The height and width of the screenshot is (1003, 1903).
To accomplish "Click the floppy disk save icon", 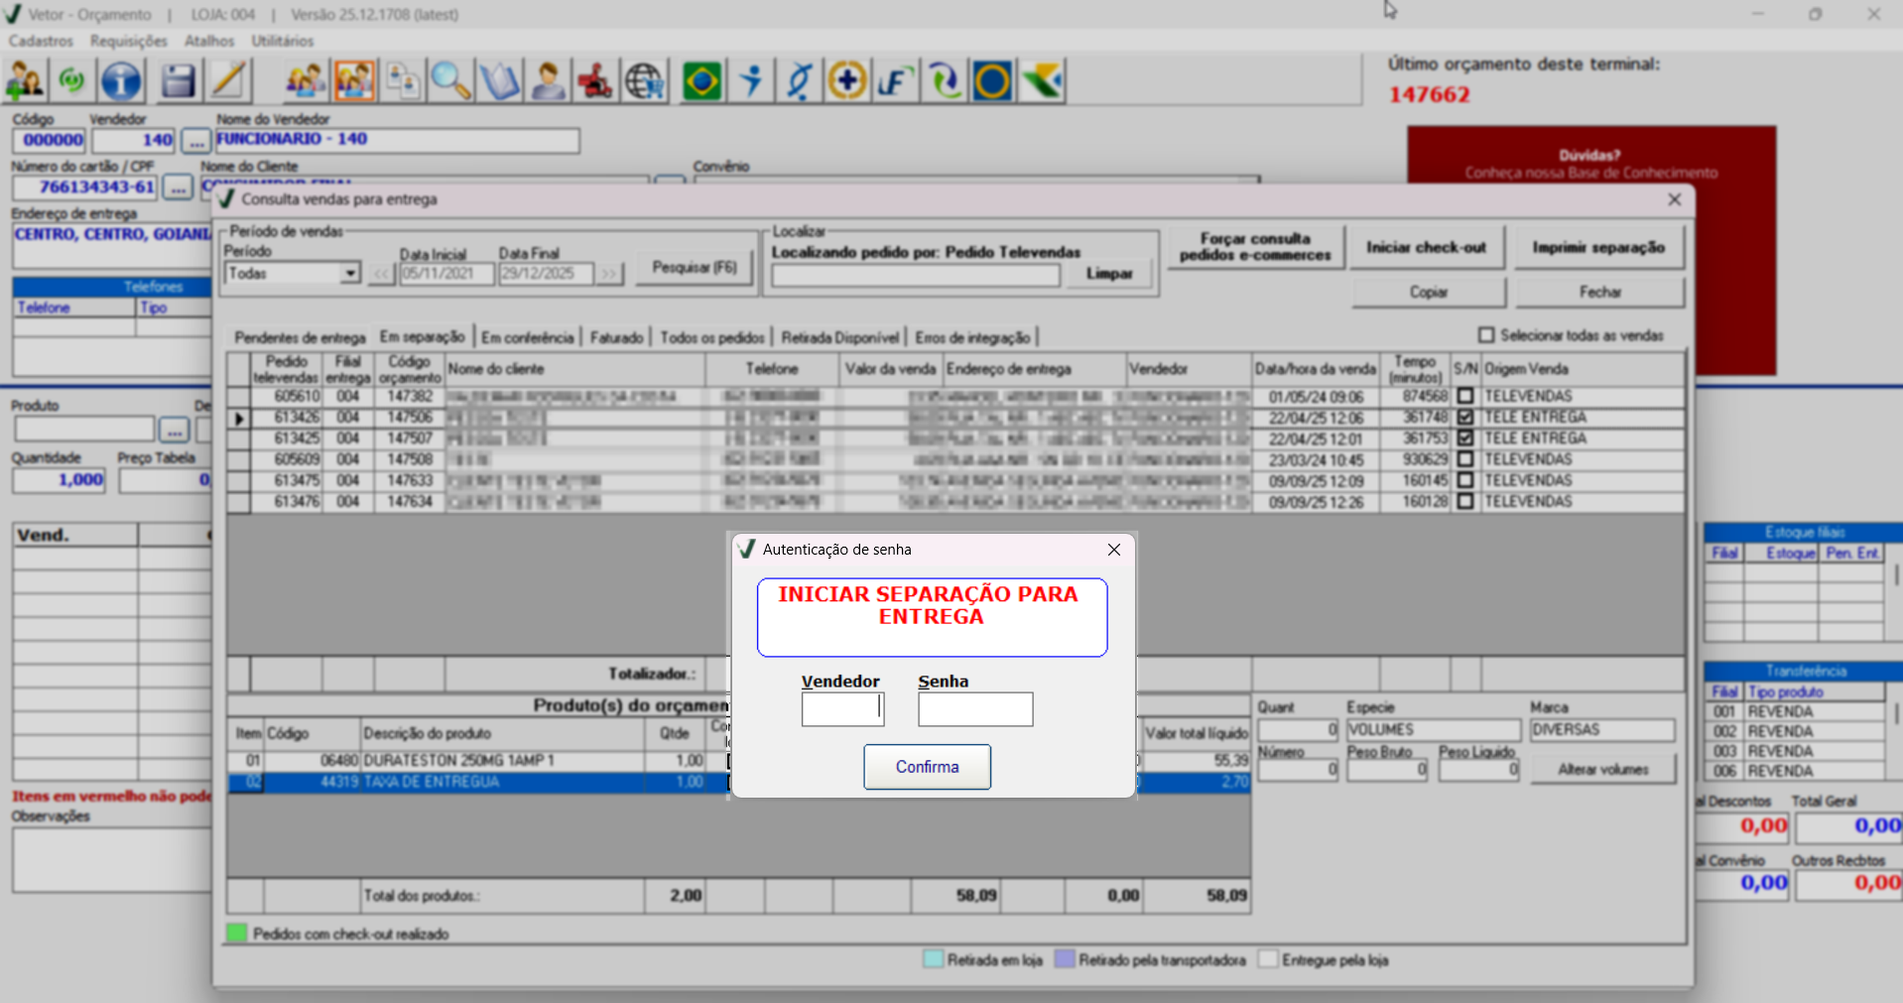I will pos(178,81).
